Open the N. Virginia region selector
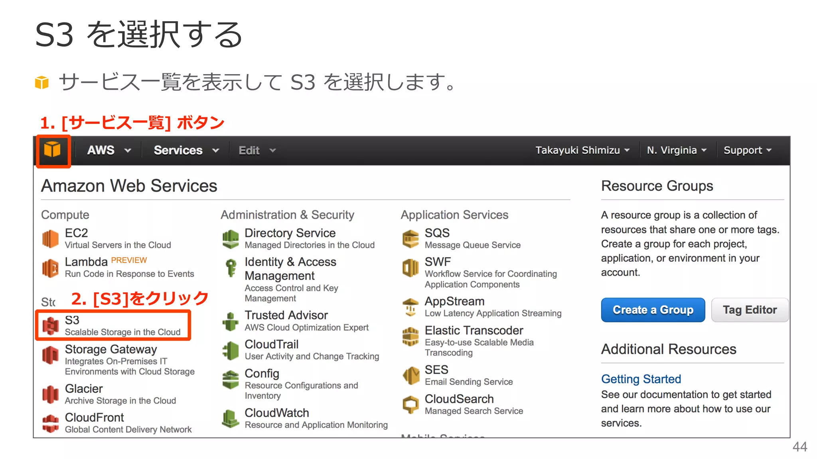817x459 pixels. pyautogui.click(x=677, y=150)
